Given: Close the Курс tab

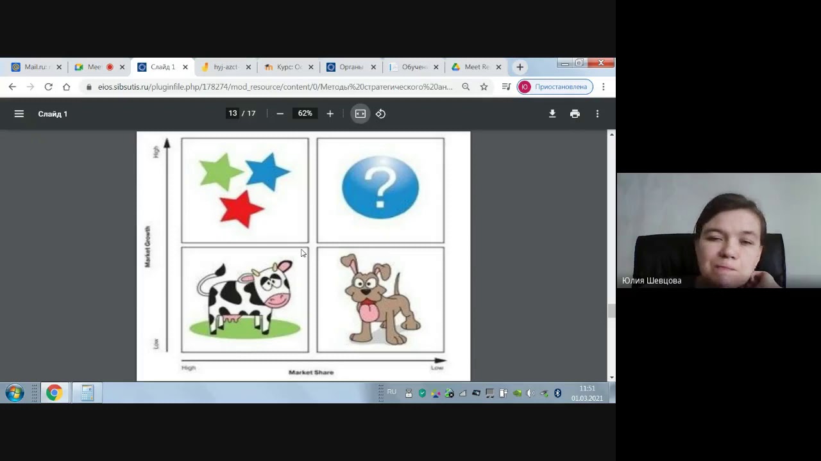Looking at the screenshot, I should [311, 67].
